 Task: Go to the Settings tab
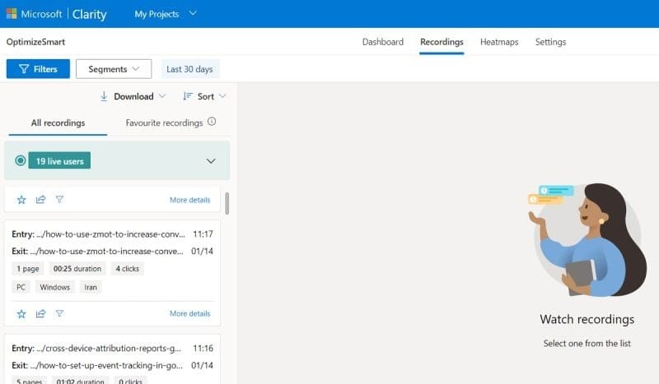[x=550, y=42]
